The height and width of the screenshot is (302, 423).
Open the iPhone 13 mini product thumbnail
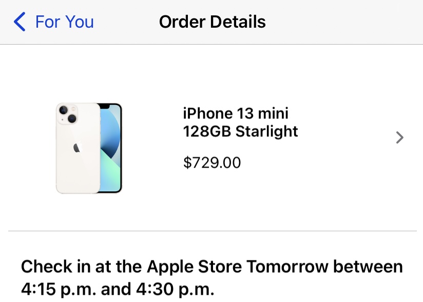(89, 148)
